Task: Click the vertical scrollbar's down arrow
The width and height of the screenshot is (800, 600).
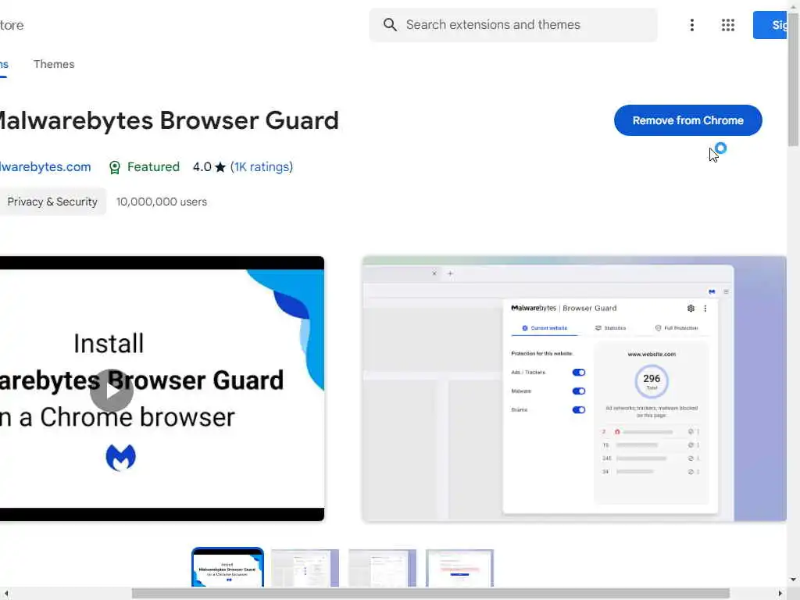Action: (x=794, y=580)
